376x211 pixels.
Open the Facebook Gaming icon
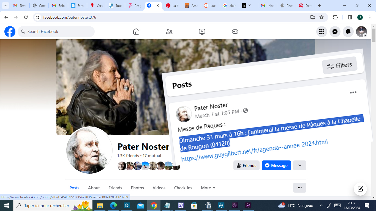point(235,32)
